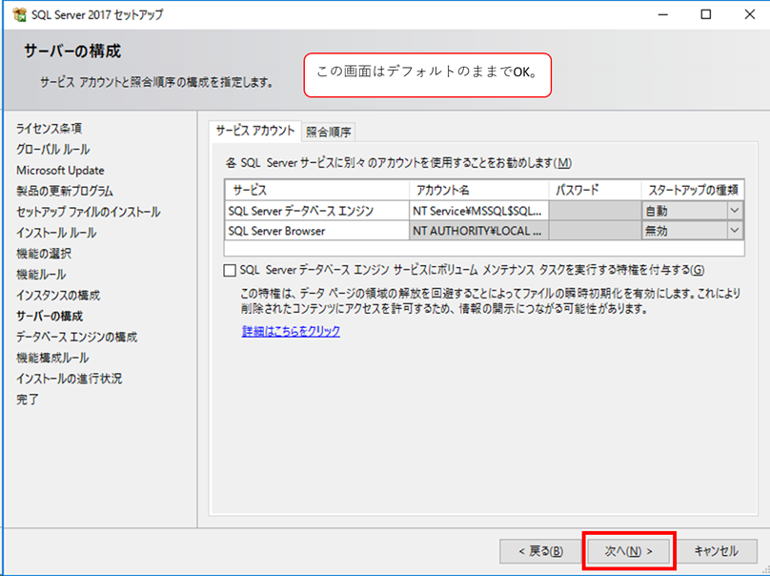Click account name NT AUTHORITY¥LOCAL cell
Image resolution: width=770 pixels, height=576 pixels.
478,231
